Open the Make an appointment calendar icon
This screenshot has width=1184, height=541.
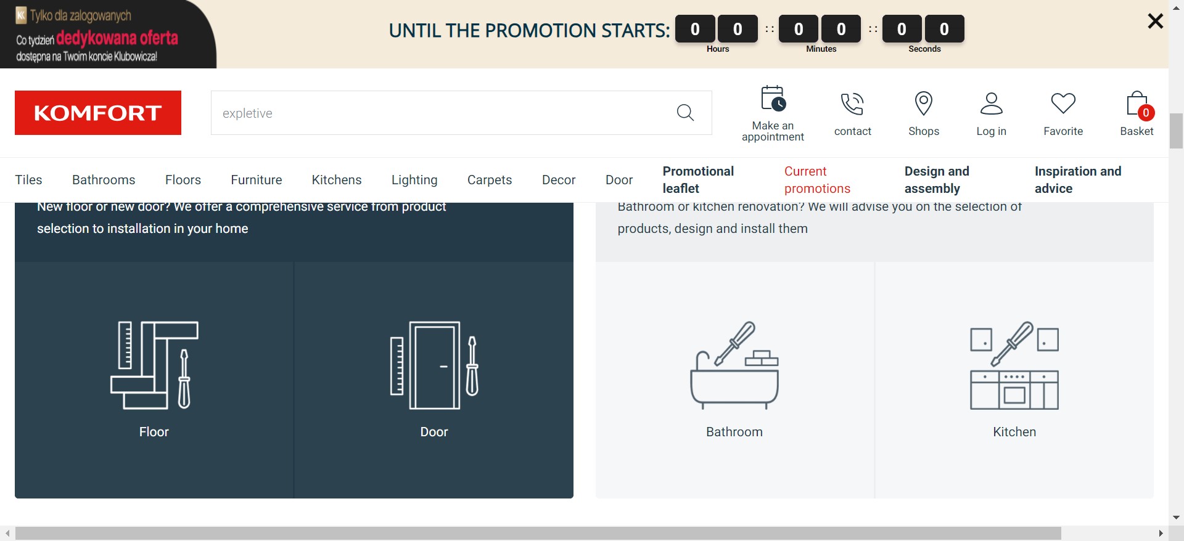pyautogui.click(x=773, y=99)
